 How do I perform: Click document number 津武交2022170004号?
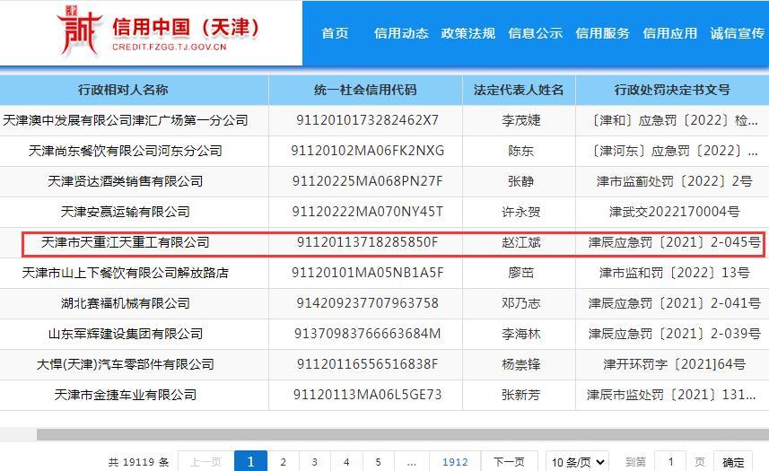click(675, 212)
